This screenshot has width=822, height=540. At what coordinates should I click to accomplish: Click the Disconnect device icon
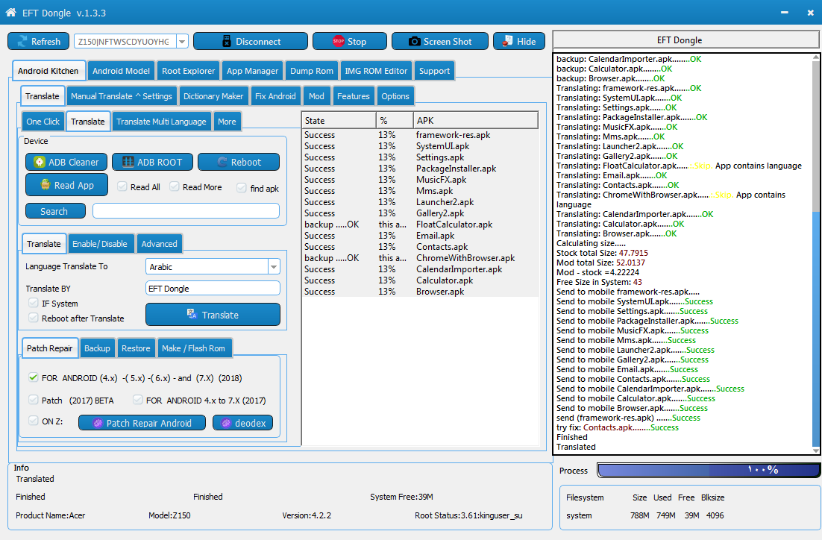click(227, 42)
